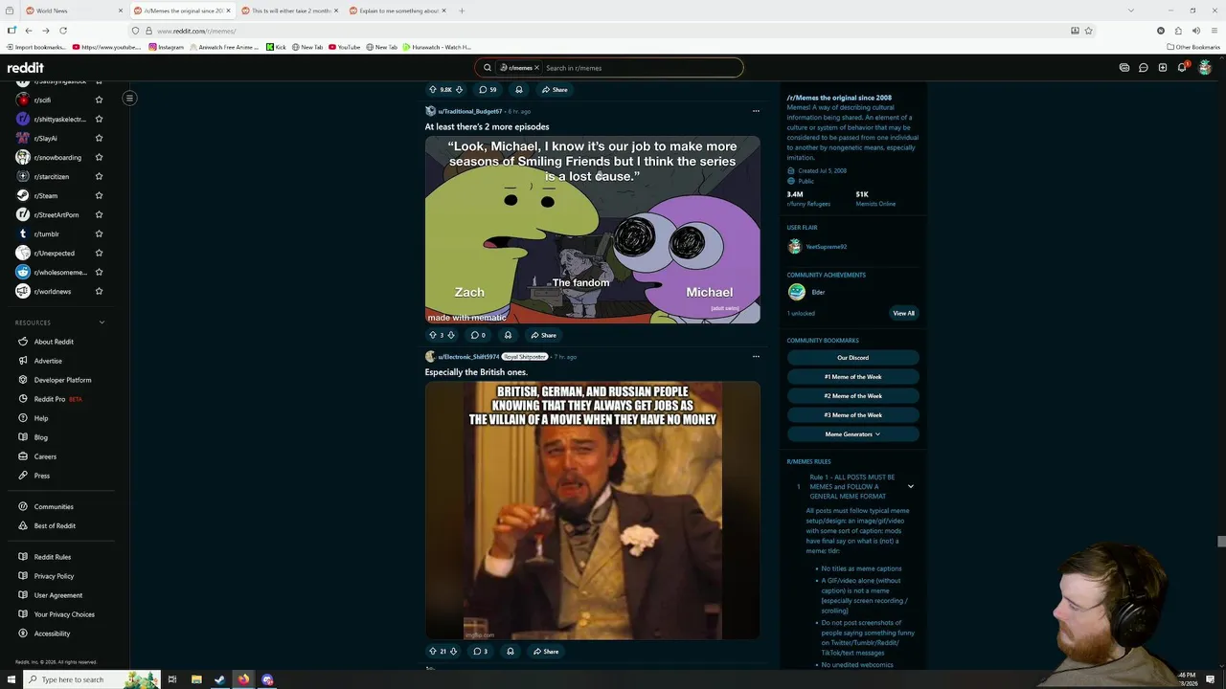Screen dimensions: 1226x689
Task: Favorite r/scifi with its star
Action: [x=99, y=100]
